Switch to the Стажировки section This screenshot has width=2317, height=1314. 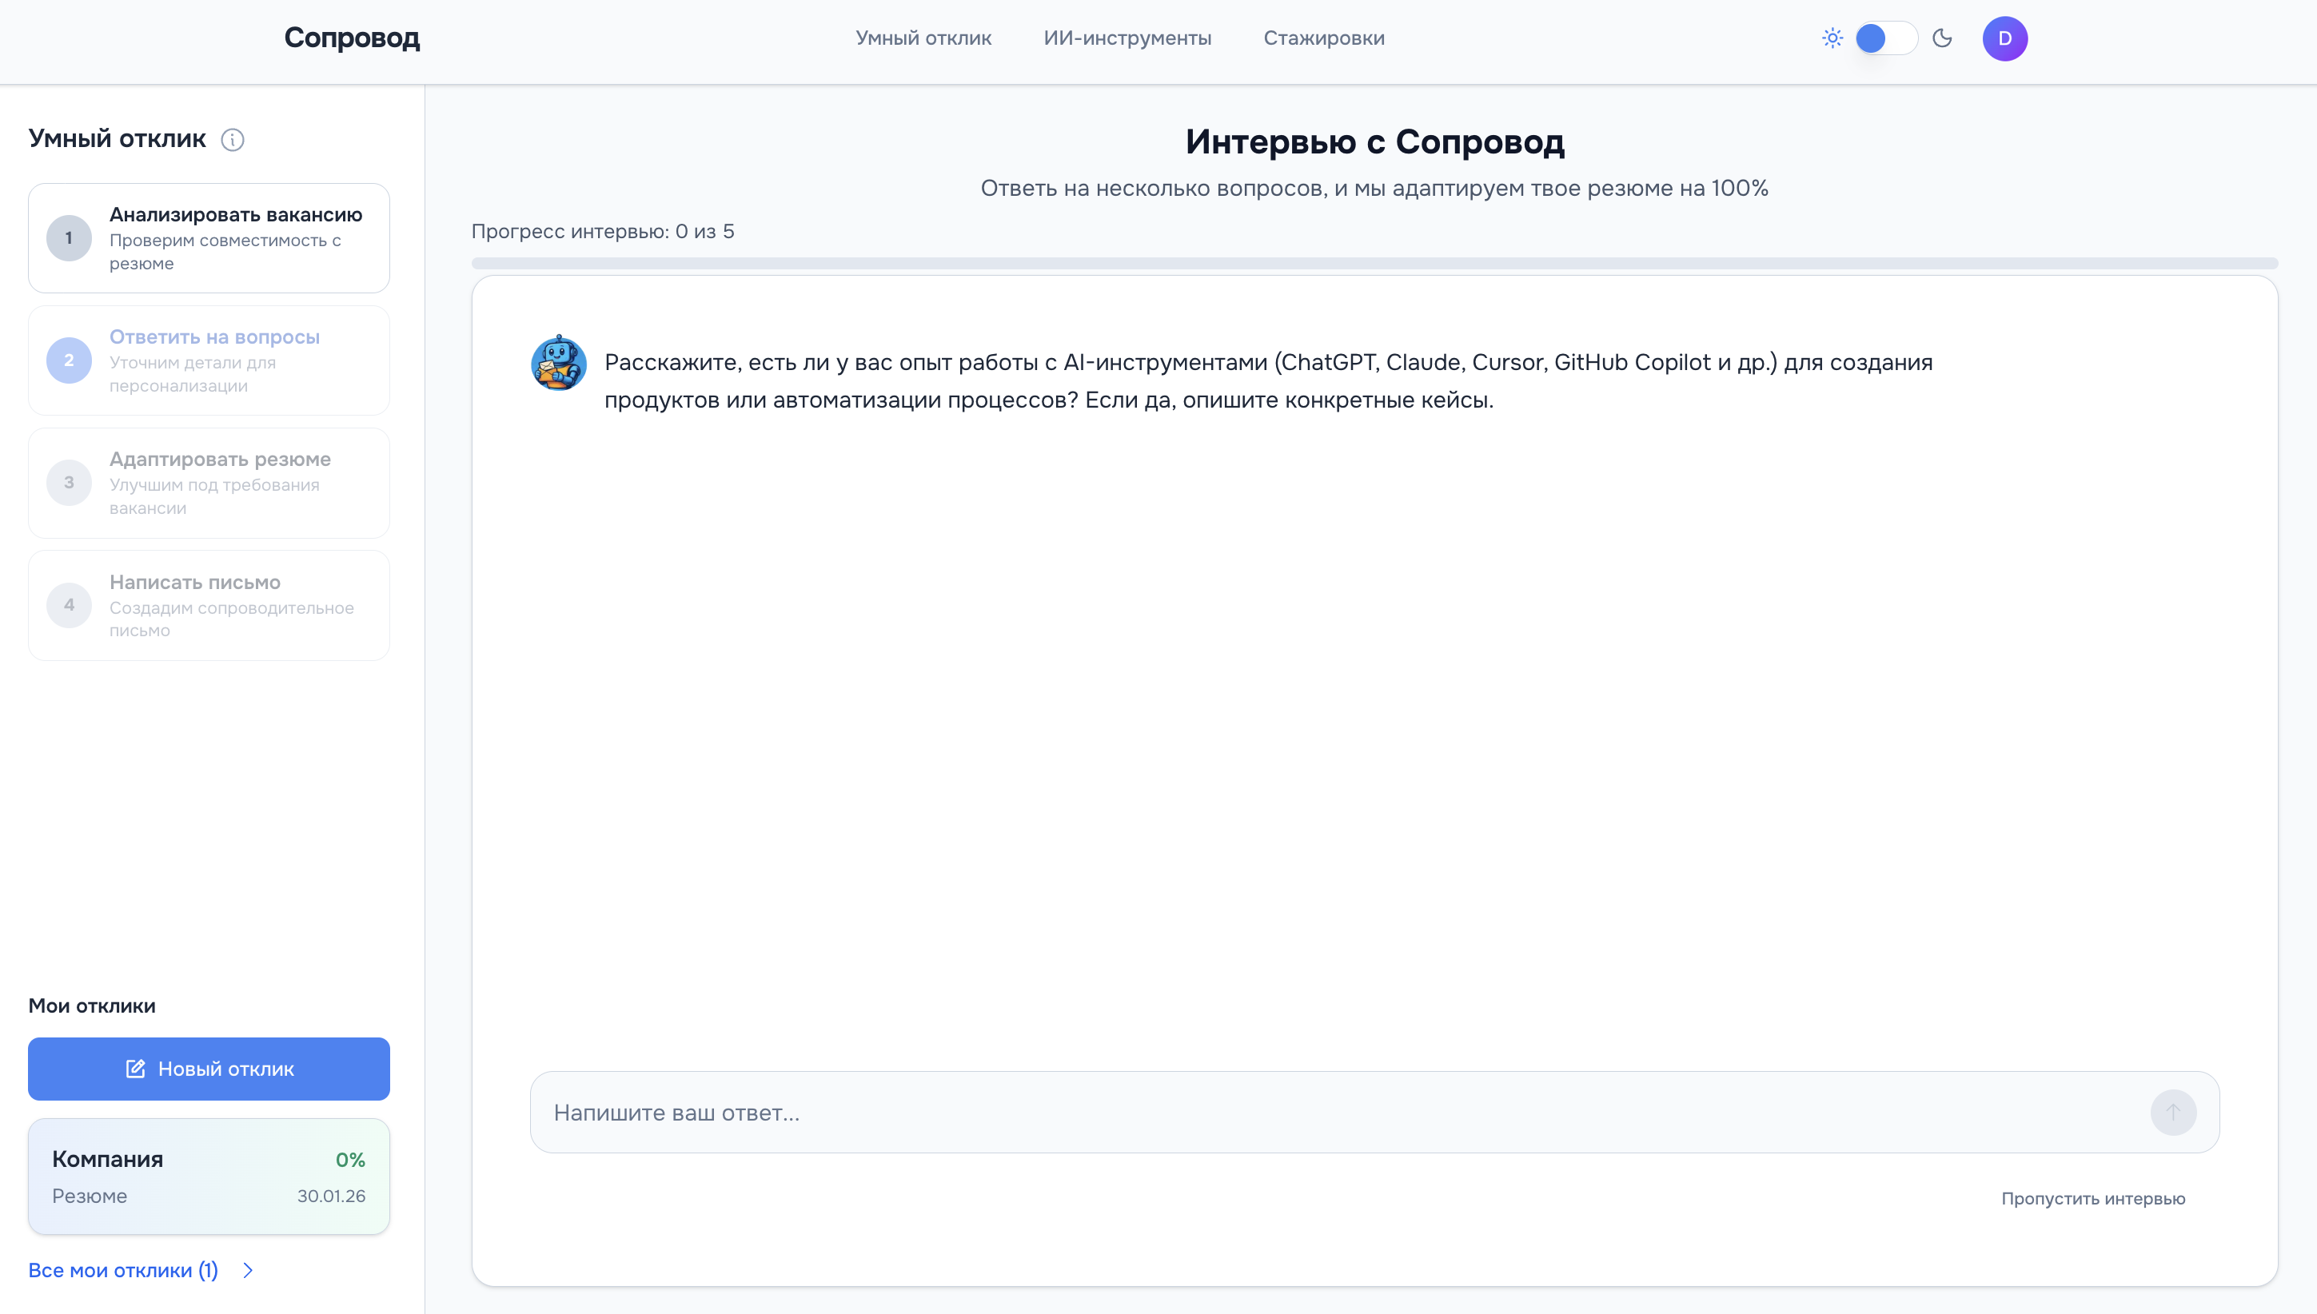1323,38
